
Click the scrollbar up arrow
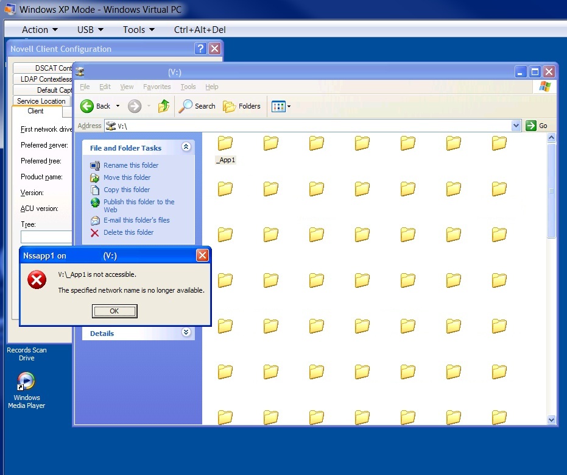551,138
